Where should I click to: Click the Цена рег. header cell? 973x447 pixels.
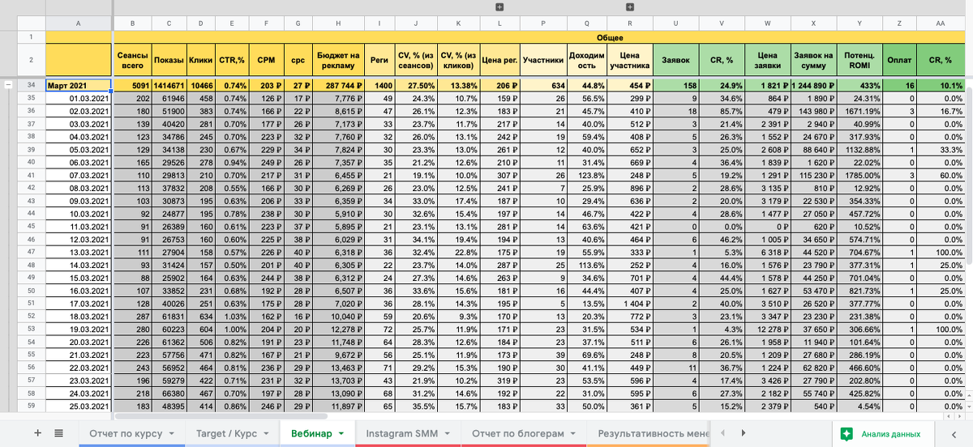point(499,59)
